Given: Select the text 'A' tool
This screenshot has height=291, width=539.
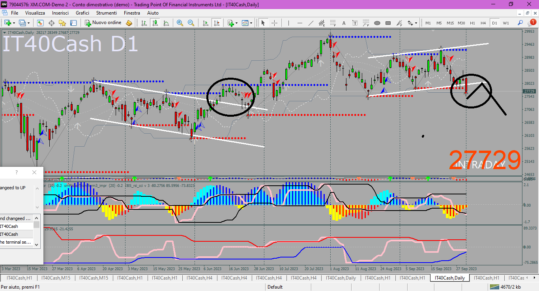Looking at the screenshot, I should tap(344, 23).
